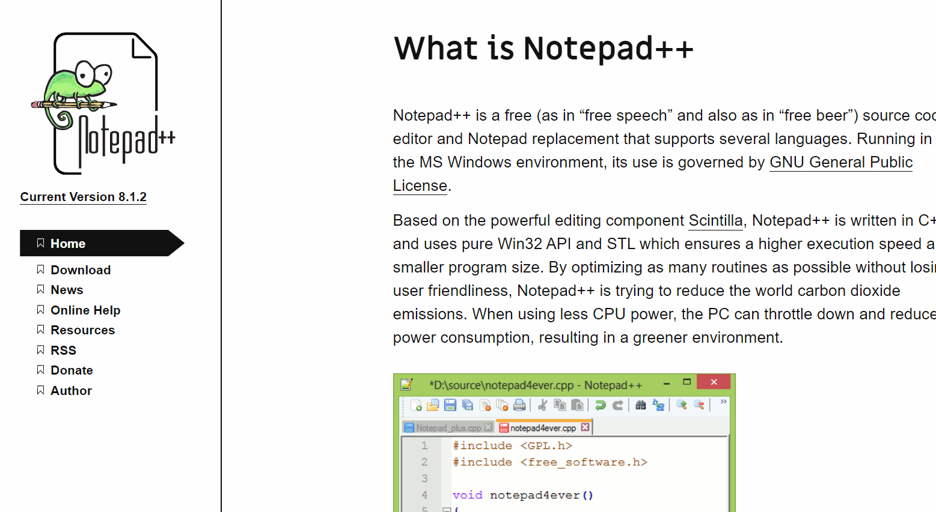Copy selection using the Copy toolbar icon
This screenshot has width=936, height=512.
[560, 404]
